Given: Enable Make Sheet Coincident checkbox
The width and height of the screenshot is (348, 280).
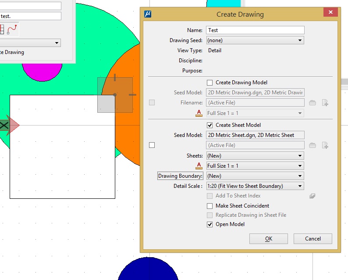Looking at the screenshot, I should 210,206.
